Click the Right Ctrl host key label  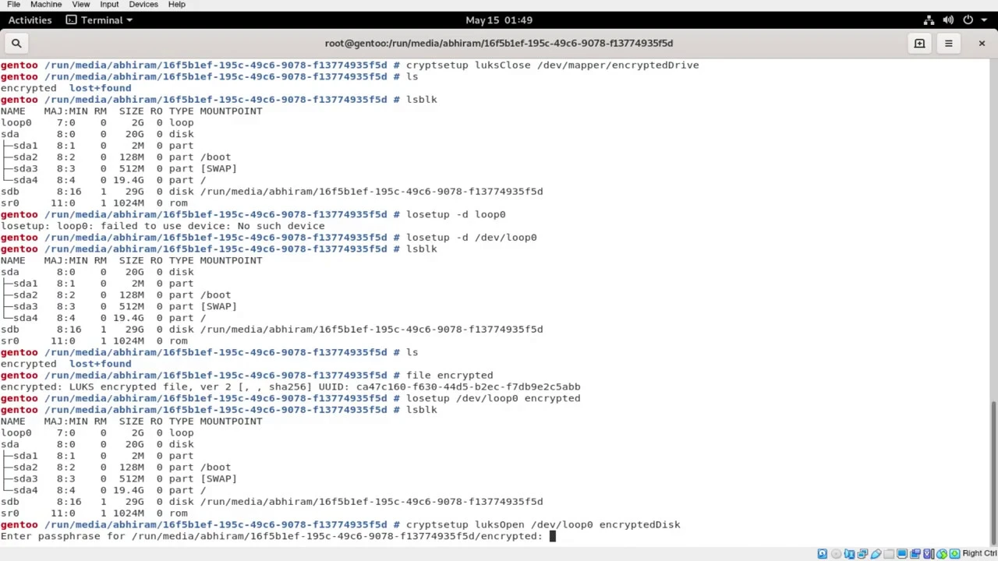pos(980,553)
